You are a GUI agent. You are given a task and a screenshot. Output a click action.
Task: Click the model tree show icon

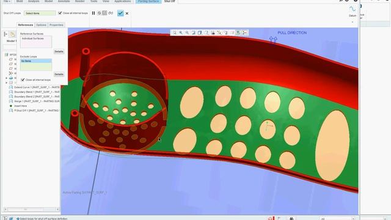tap(12, 34)
